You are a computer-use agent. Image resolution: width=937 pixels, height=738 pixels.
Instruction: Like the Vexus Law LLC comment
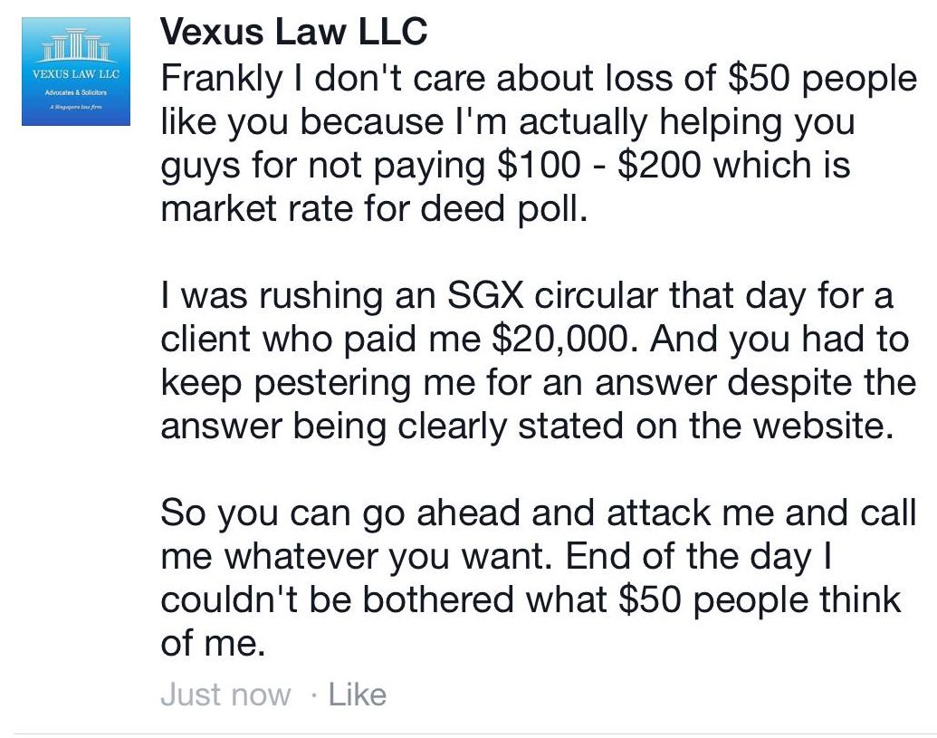click(357, 695)
